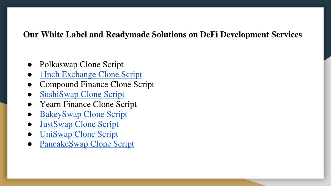Click the slide heading about DeFi Development Services
The image size is (331, 186).
tap(162, 35)
